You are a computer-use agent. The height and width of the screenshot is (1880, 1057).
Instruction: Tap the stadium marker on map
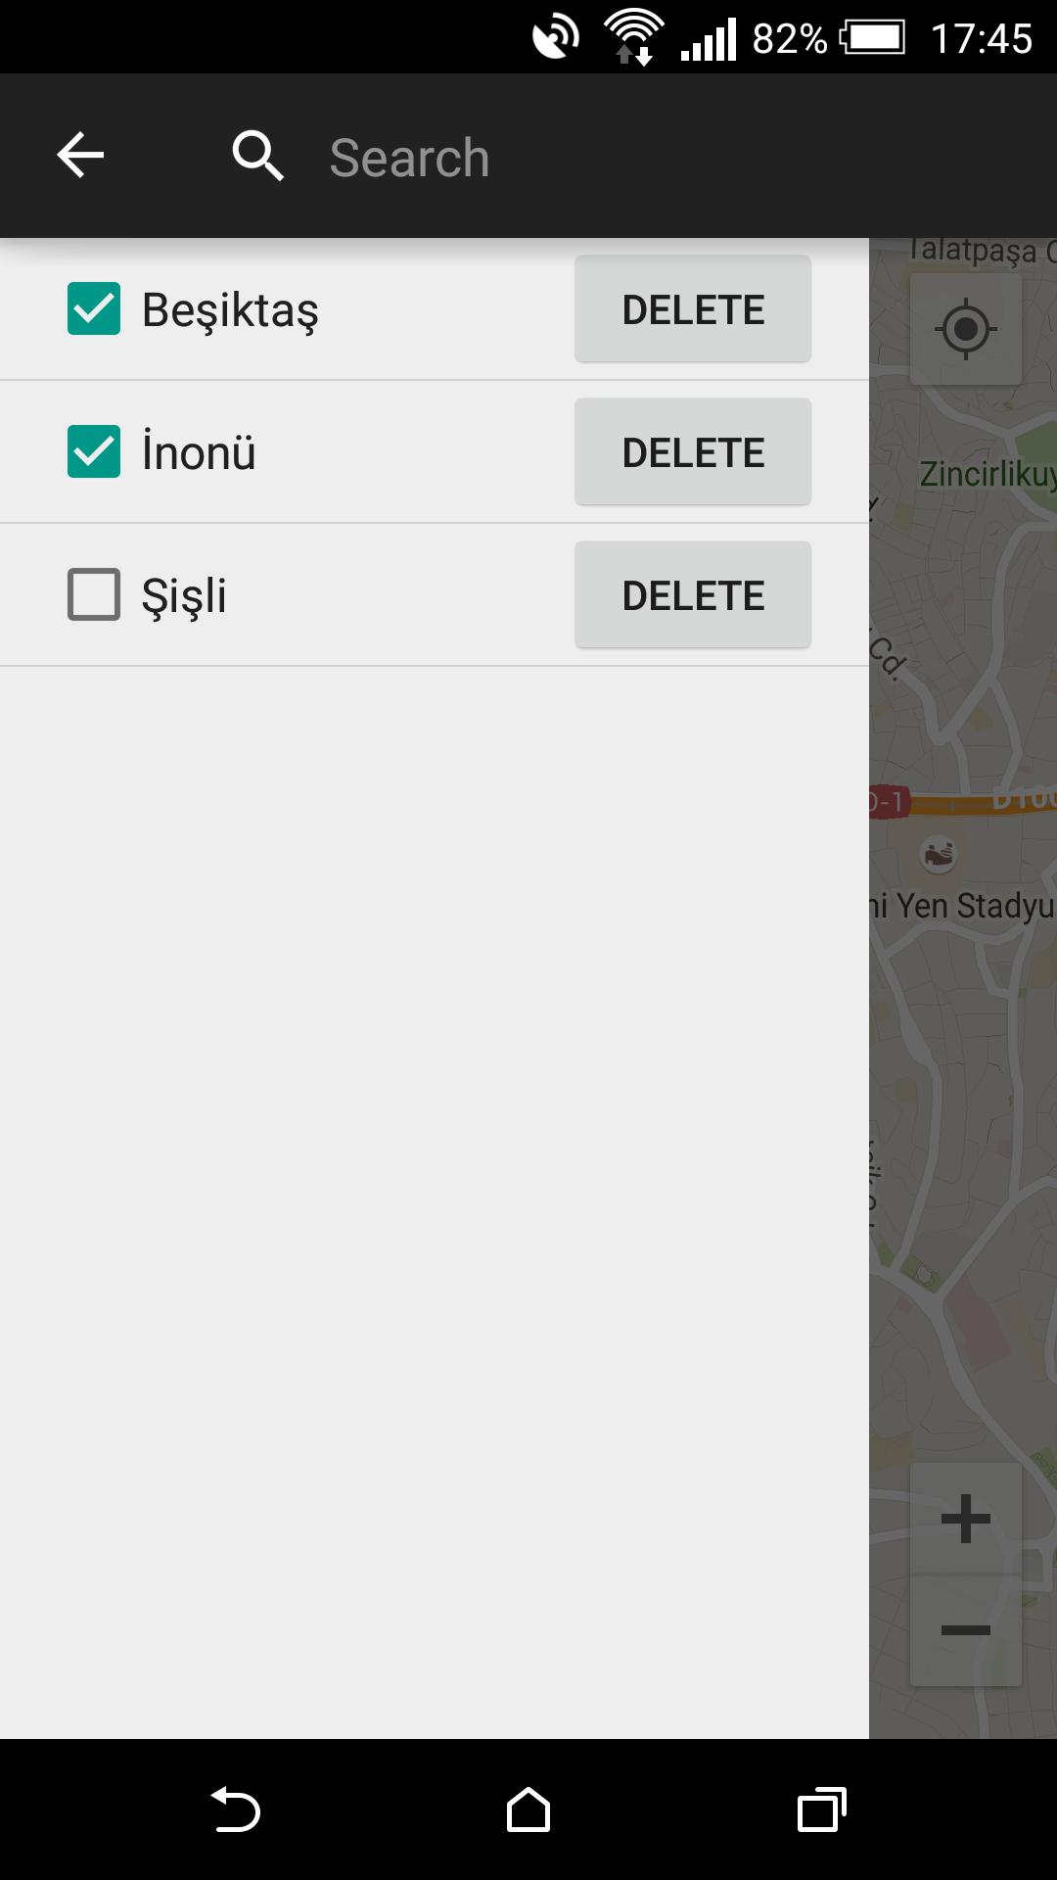point(939,854)
